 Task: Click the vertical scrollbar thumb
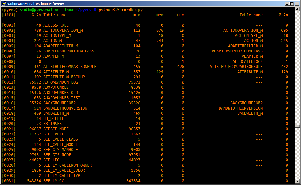(297, 126)
